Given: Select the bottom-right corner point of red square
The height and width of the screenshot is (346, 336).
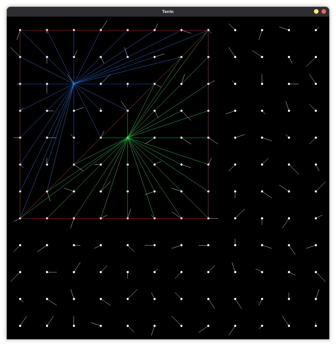Looking at the screenshot, I should pos(208,218).
